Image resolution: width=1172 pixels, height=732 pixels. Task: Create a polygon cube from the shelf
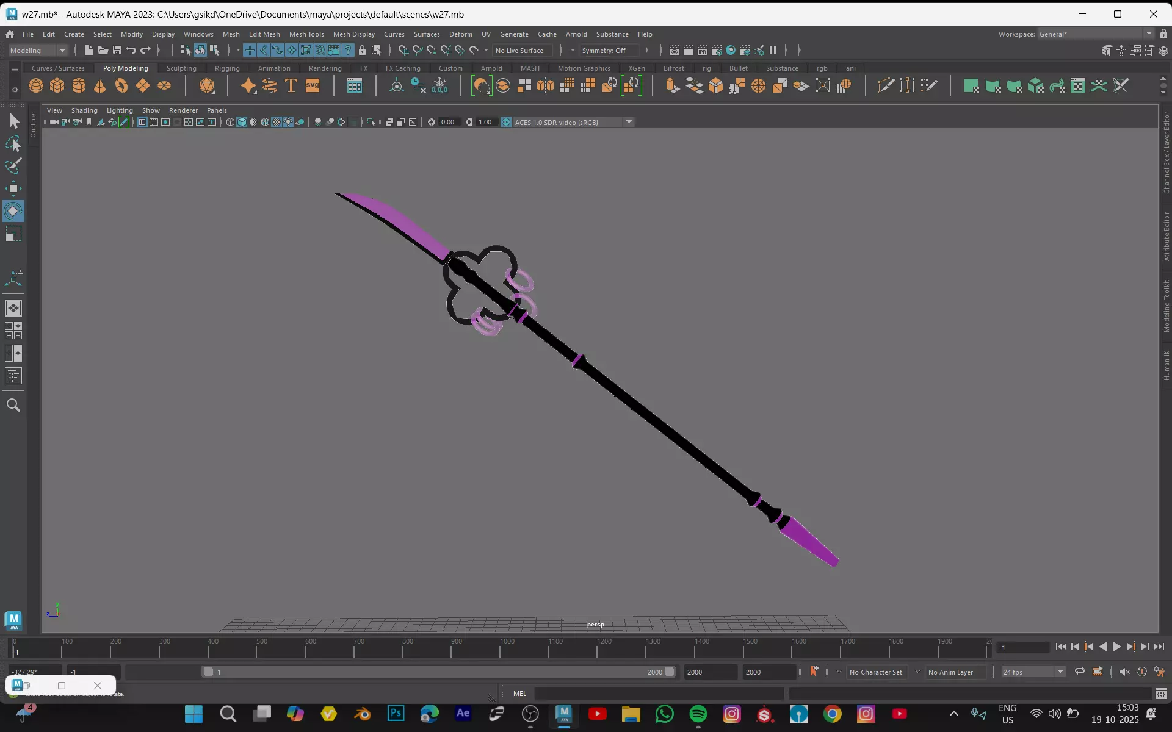point(57,86)
